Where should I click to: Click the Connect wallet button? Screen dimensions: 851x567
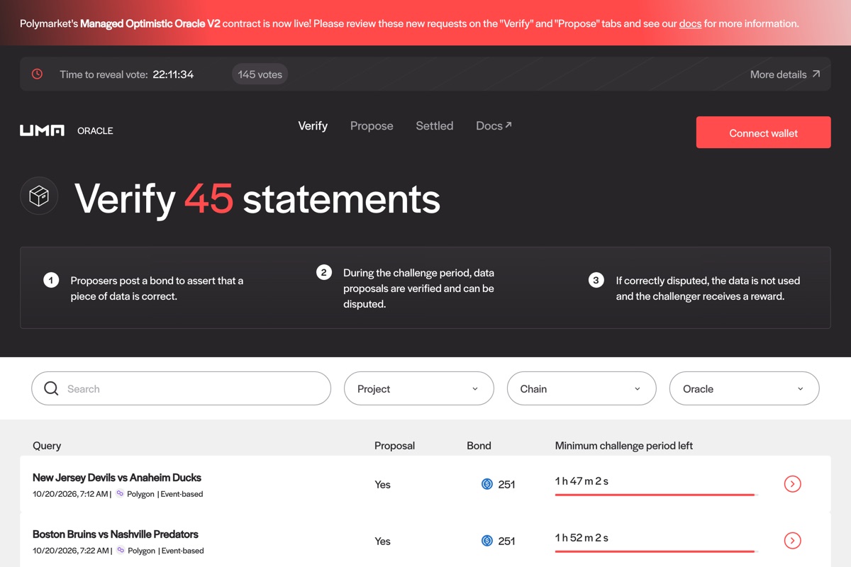coord(763,133)
